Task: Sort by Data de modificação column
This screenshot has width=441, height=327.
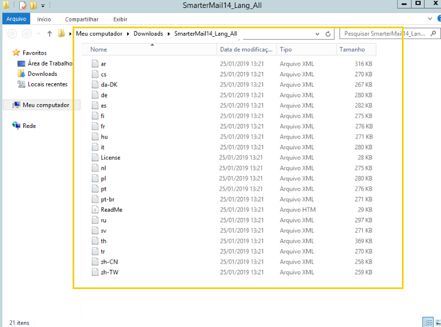Action: pos(247,49)
